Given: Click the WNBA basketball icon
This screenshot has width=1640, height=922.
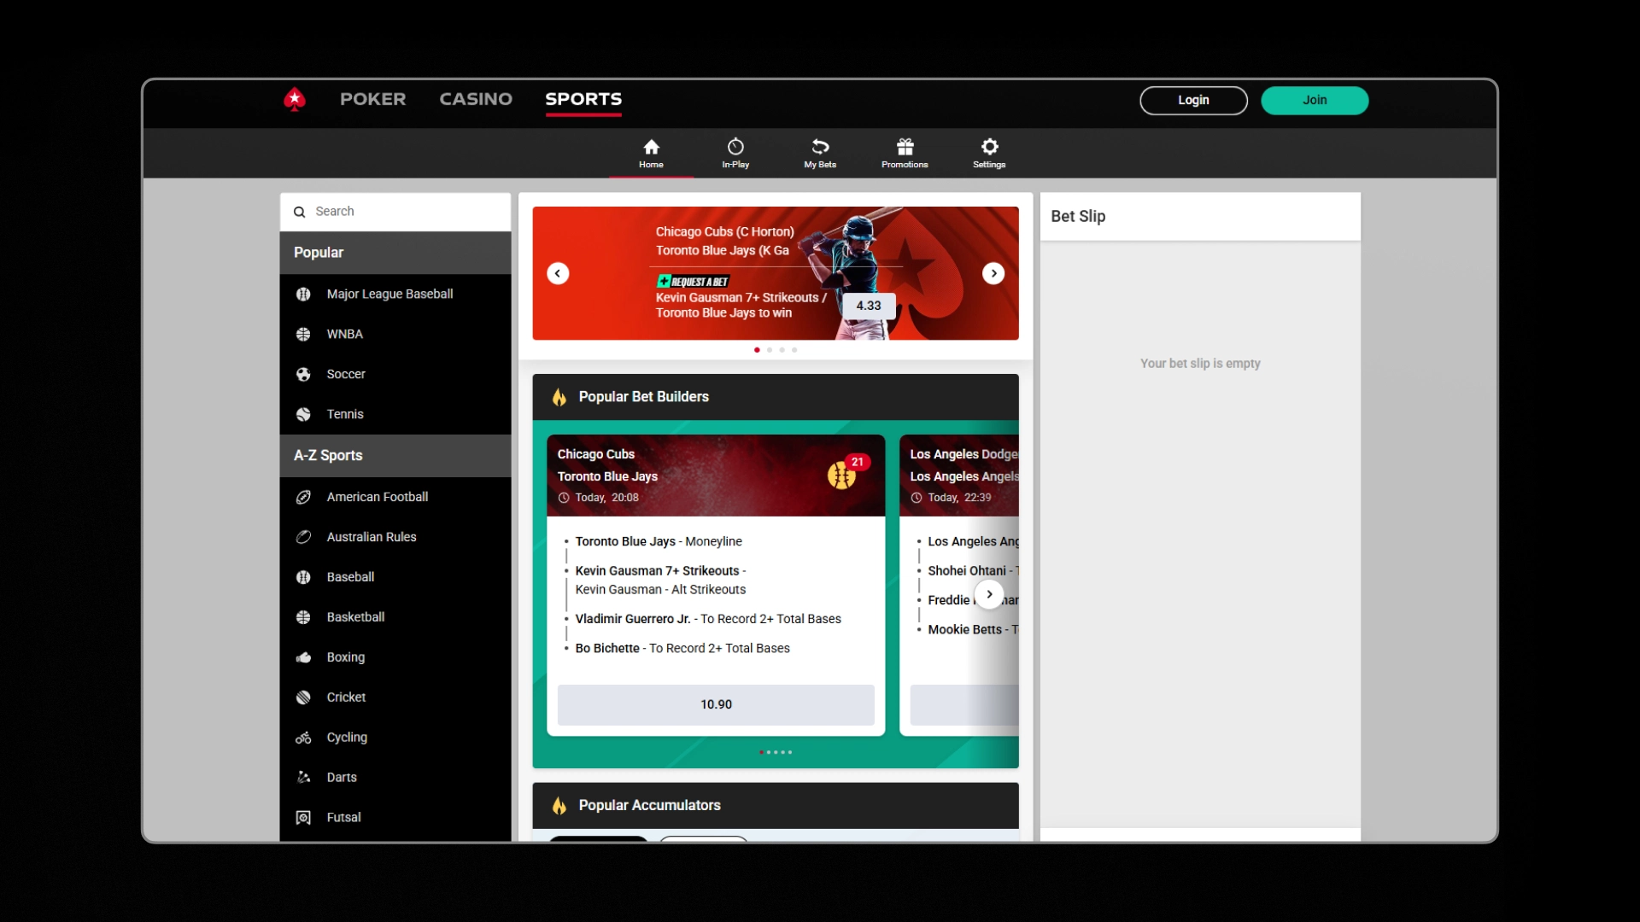Looking at the screenshot, I should (303, 335).
